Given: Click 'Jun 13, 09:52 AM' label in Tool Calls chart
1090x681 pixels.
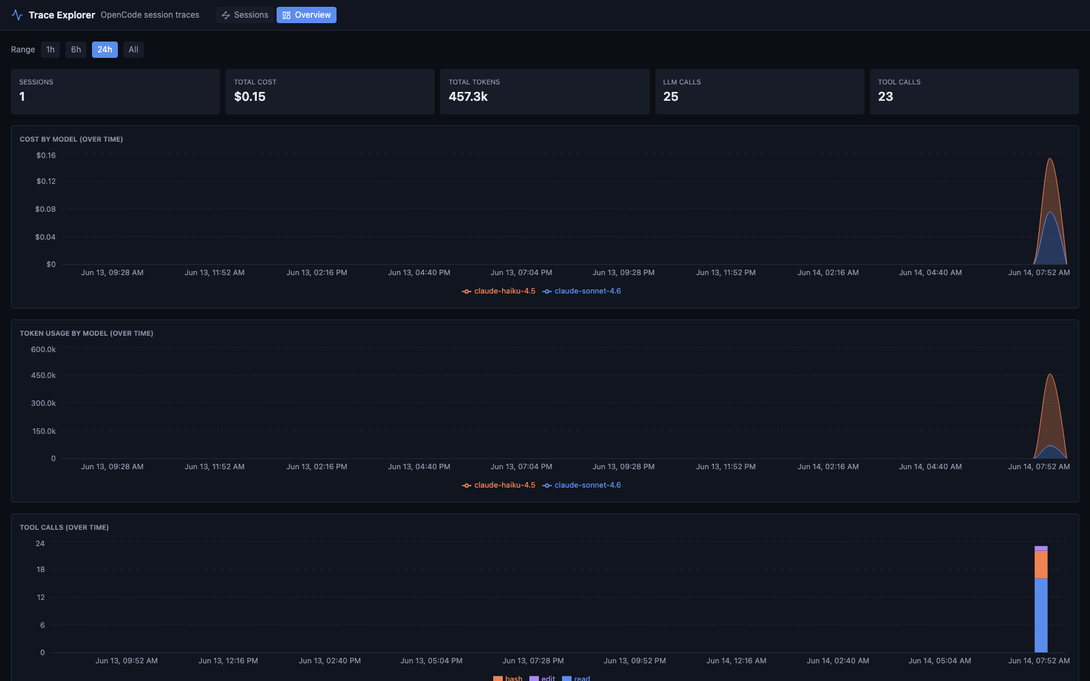Looking at the screenshot, I should (127, 661).
